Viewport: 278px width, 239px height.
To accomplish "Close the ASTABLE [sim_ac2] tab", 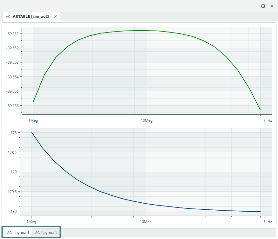I will 55,17.
